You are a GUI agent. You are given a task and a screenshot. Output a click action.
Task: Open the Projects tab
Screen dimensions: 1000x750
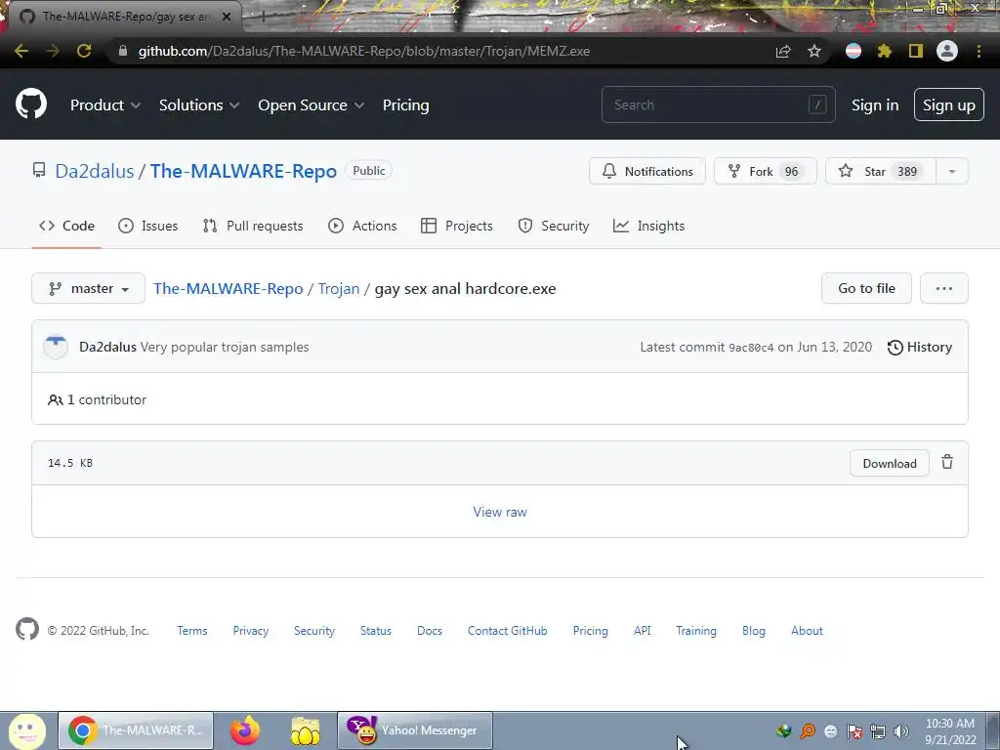pos(457,226)
